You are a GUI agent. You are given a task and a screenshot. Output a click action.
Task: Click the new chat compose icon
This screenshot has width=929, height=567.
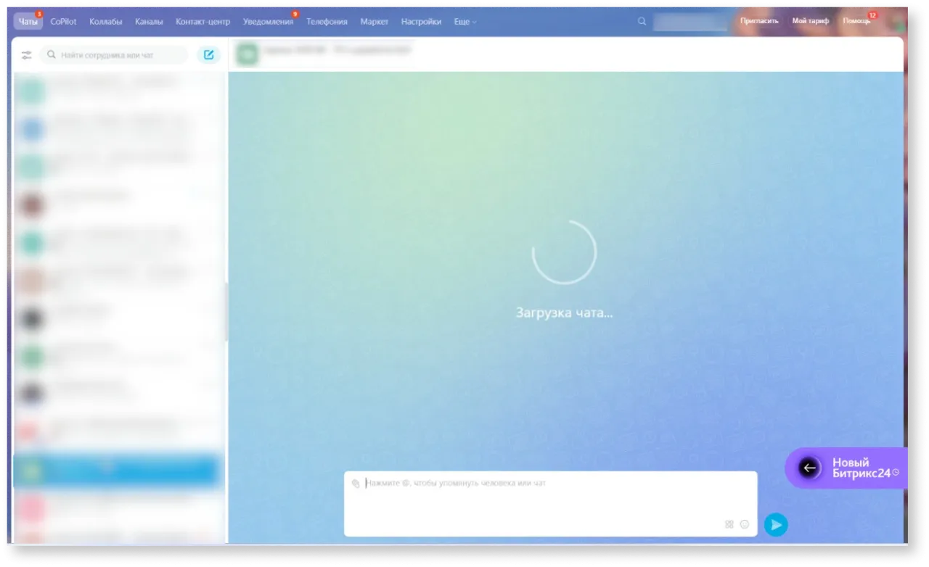click(x=208, y=55)
